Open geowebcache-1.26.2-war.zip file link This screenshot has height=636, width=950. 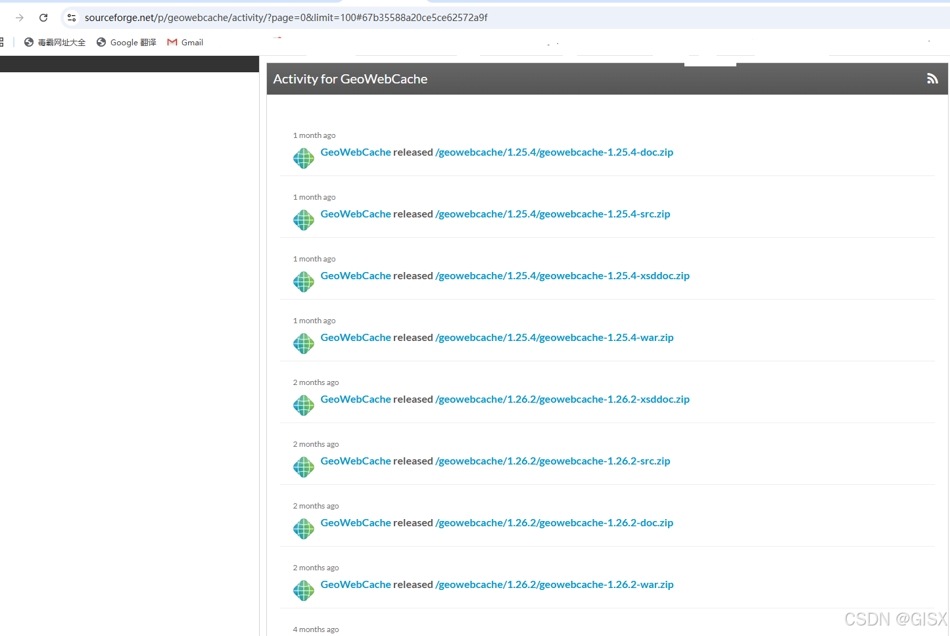554,585
